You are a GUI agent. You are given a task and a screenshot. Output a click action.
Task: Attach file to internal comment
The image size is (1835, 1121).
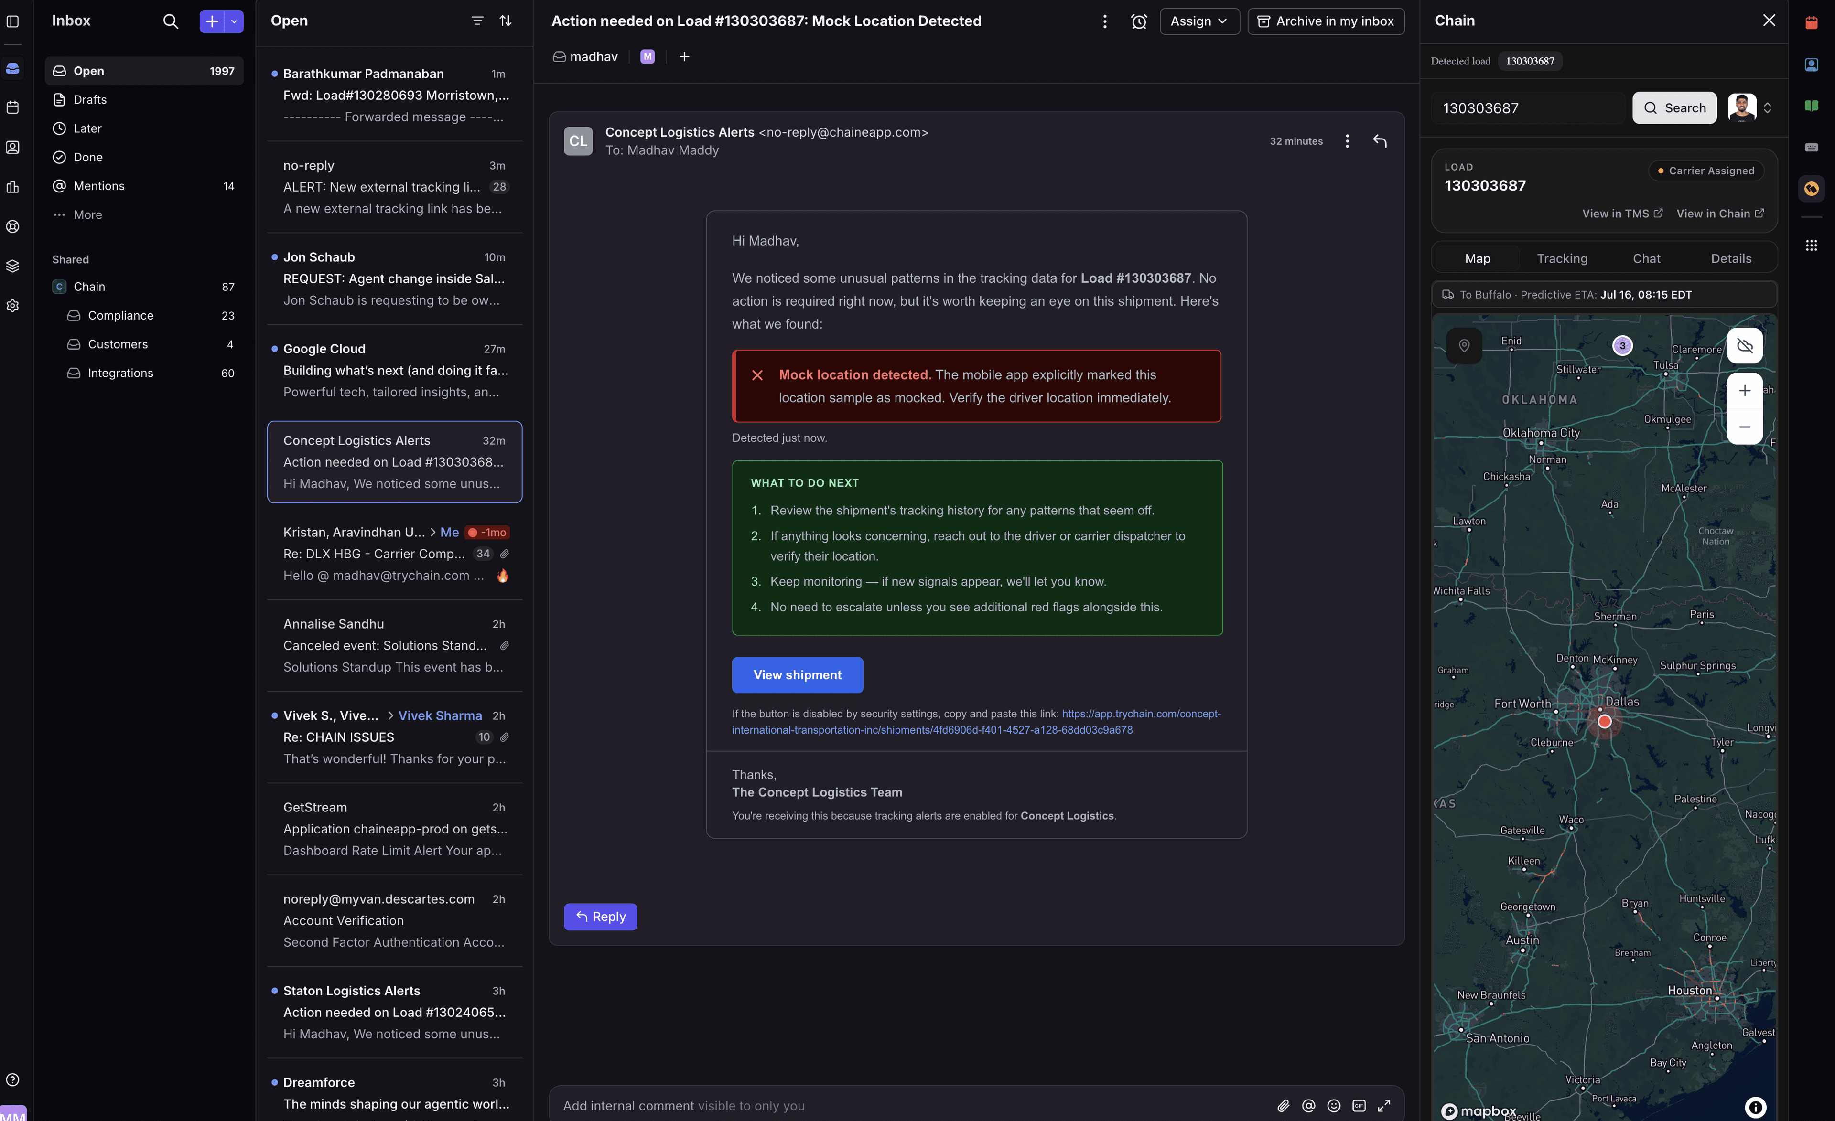tap(1283, 1105)
